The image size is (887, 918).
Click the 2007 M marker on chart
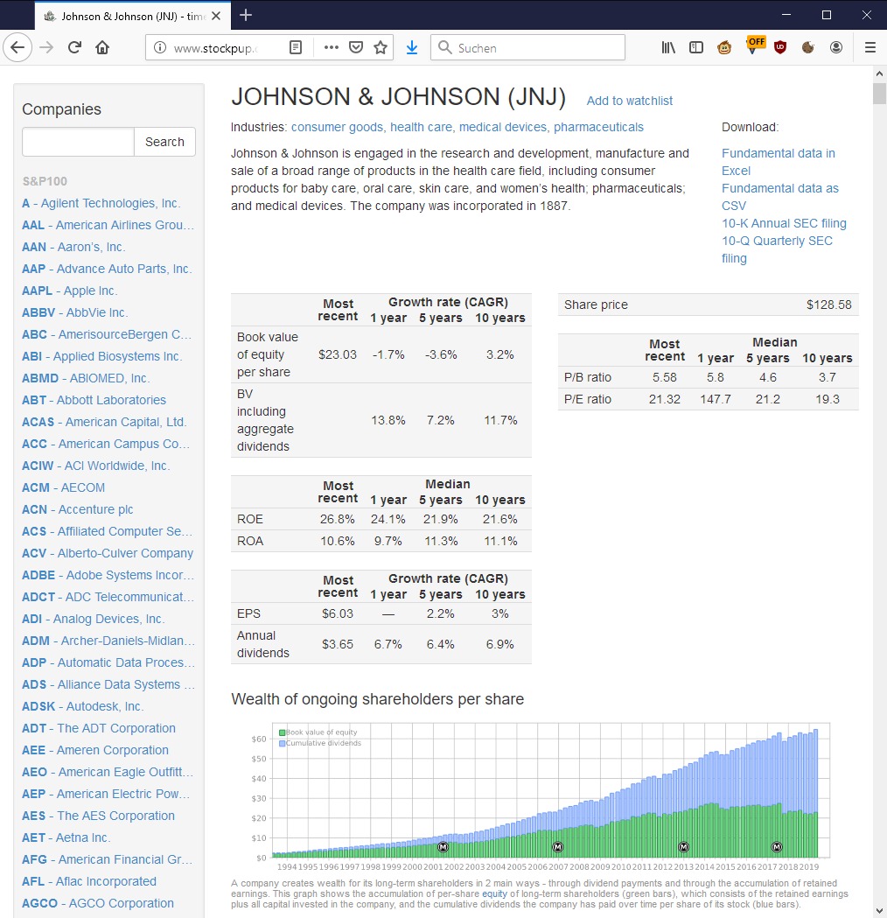(x=558, y=847)
